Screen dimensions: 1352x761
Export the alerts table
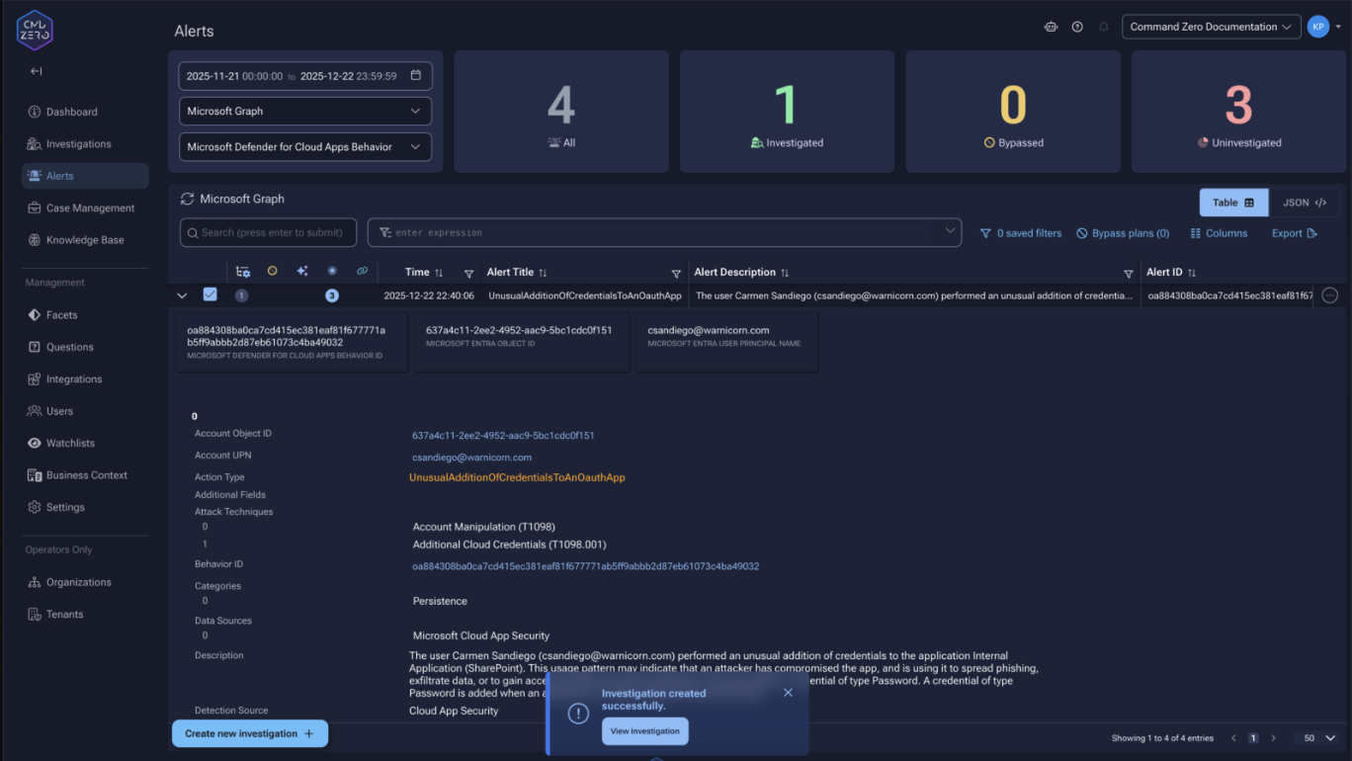coord(1295,233)
